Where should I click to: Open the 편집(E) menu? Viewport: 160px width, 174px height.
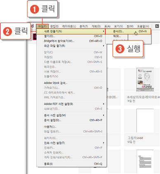click(x=54, y=26)
